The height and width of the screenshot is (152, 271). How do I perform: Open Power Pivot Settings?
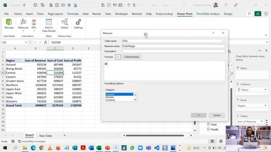(78, 24)
